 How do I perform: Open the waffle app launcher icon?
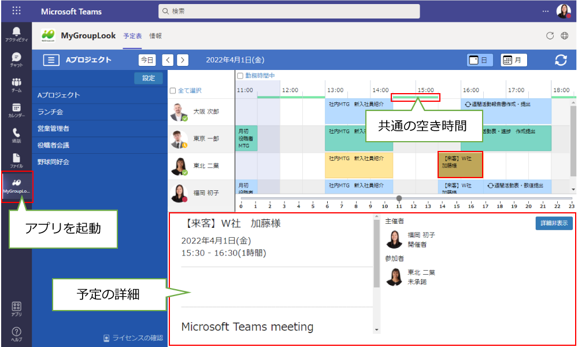pos(16,11)
